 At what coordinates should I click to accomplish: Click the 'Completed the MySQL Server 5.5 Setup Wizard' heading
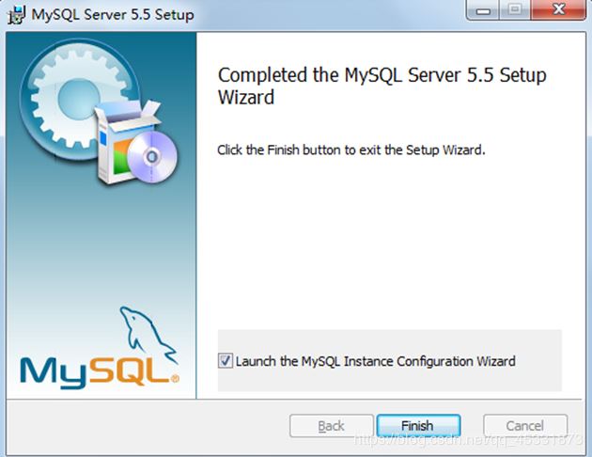click(382, 86)
